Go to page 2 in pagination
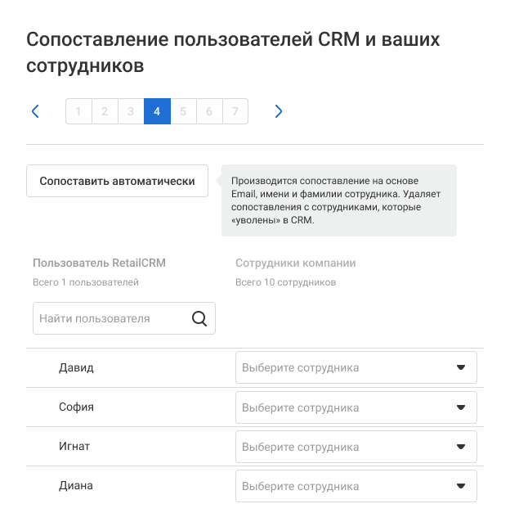The width and height of the screenshot is (510, 531). click(x=105, y=111)
